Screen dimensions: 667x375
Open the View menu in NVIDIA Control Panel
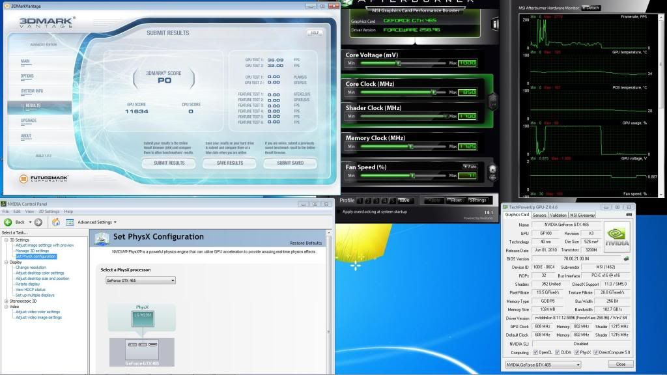[x=29, y=212]
